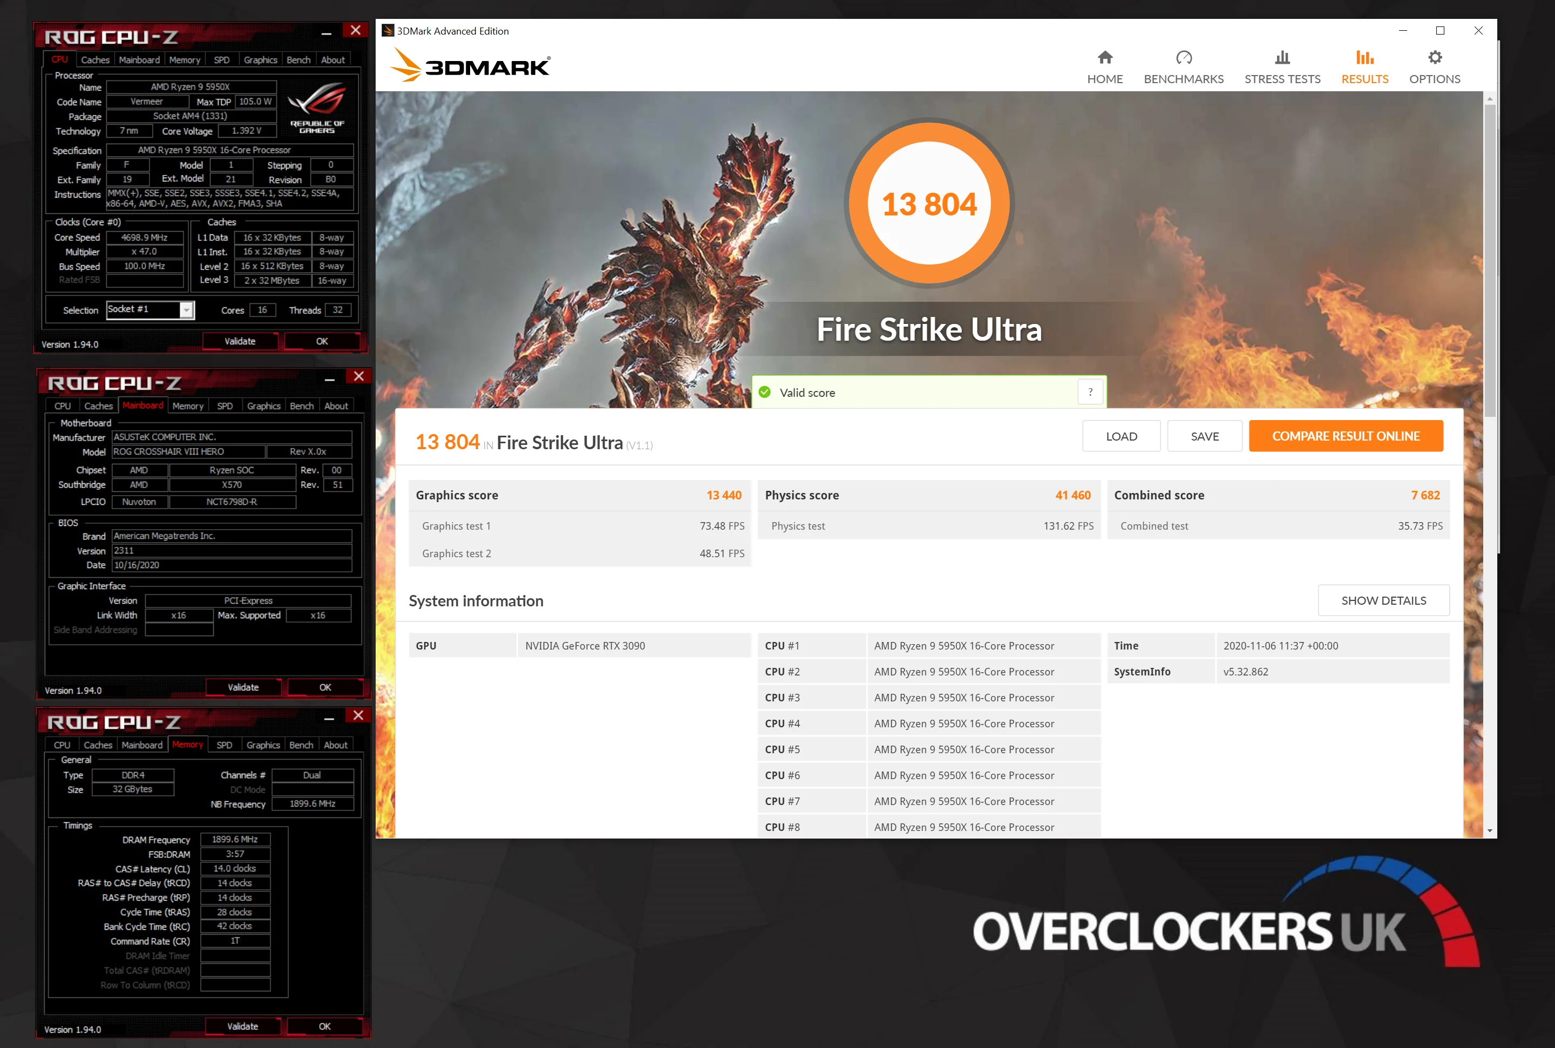
Task: Open About tab in Mainboard CPU-Z window
Action: pyautogui.click(x=336, y=405)
